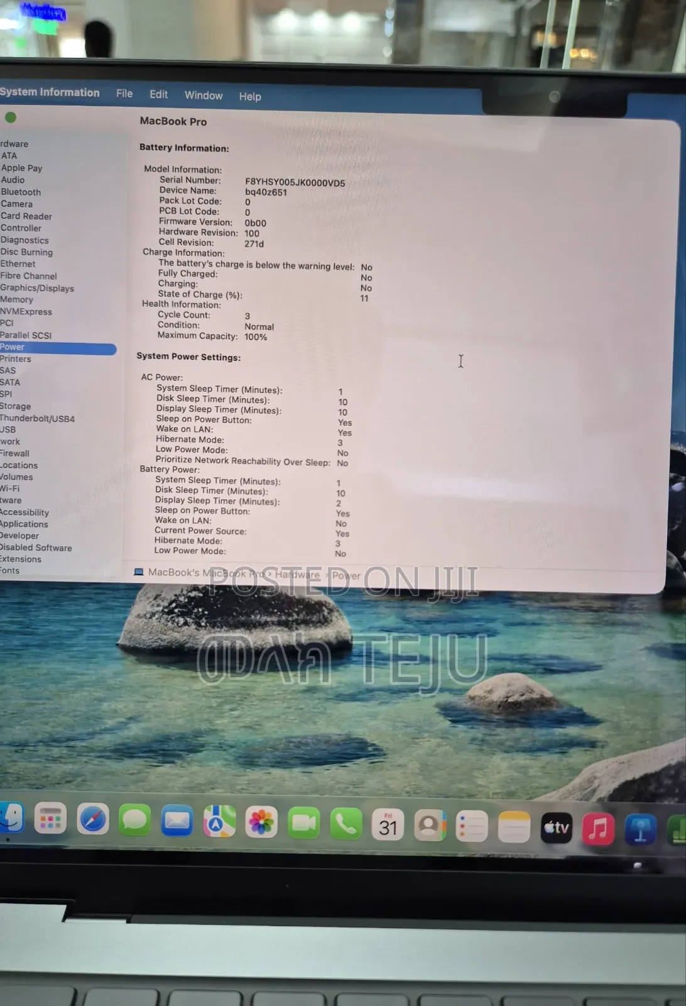Select Developer in the sidebar
This screenshot has width=686, height=1006.
coord(19,535)
